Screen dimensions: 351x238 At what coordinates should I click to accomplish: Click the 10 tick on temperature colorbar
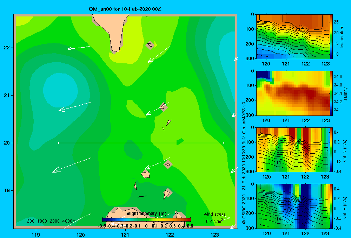coord(336,54)
